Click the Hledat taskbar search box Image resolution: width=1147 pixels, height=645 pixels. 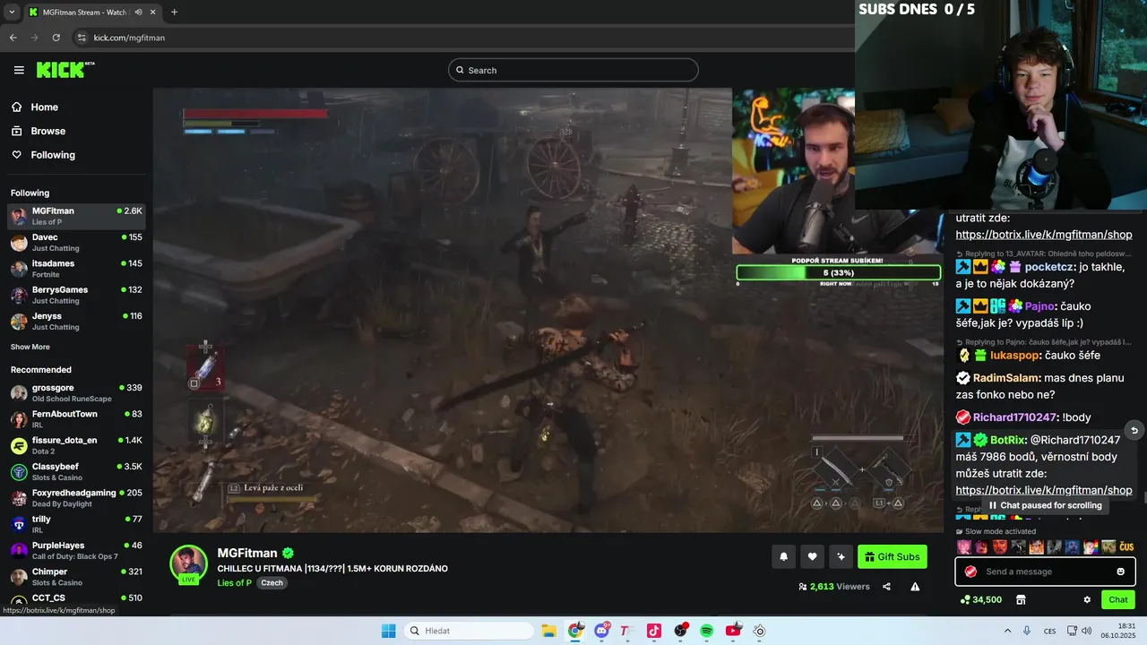tap(468, 631)
